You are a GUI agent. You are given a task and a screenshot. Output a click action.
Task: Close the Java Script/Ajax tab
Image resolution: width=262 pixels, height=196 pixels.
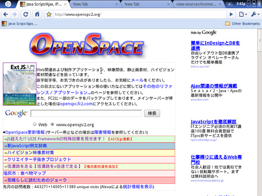[x=65, y=4]
